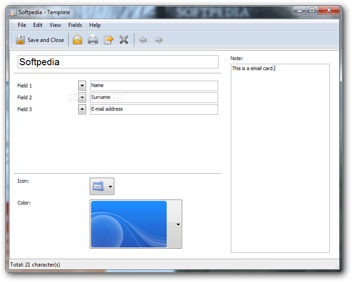This screenshot has width=352, height=282.
Task: Click the export card icon
Action: click(108, 40)
